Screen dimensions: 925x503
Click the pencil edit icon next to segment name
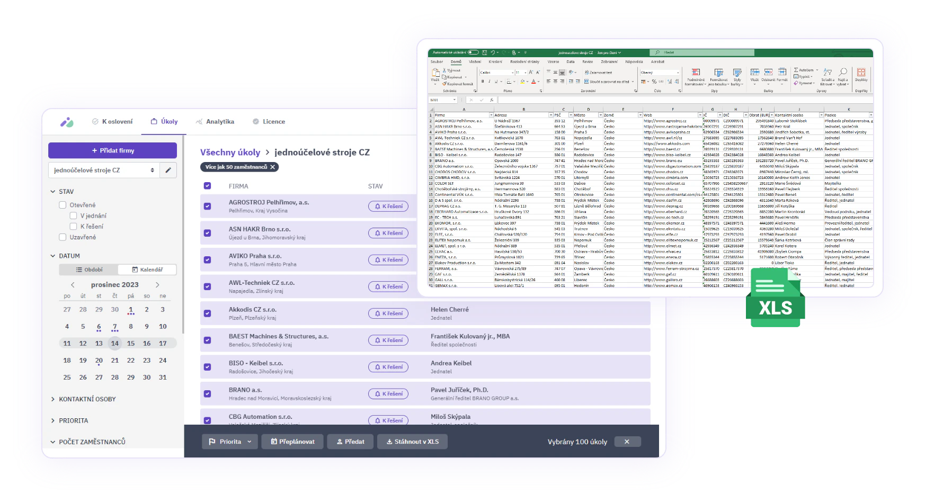point(168,170)
